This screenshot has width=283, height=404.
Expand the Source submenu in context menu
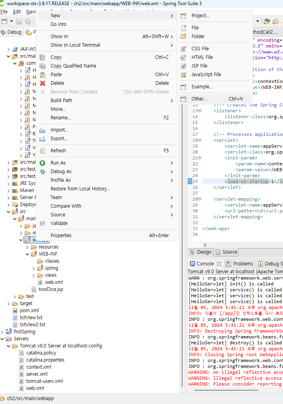pyautogui.click(x=107, y=215)
